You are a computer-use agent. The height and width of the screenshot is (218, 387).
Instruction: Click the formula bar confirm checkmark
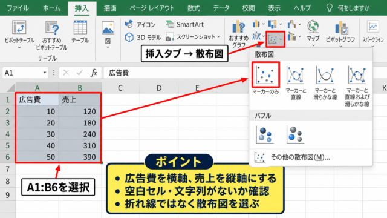coord(80,73)
